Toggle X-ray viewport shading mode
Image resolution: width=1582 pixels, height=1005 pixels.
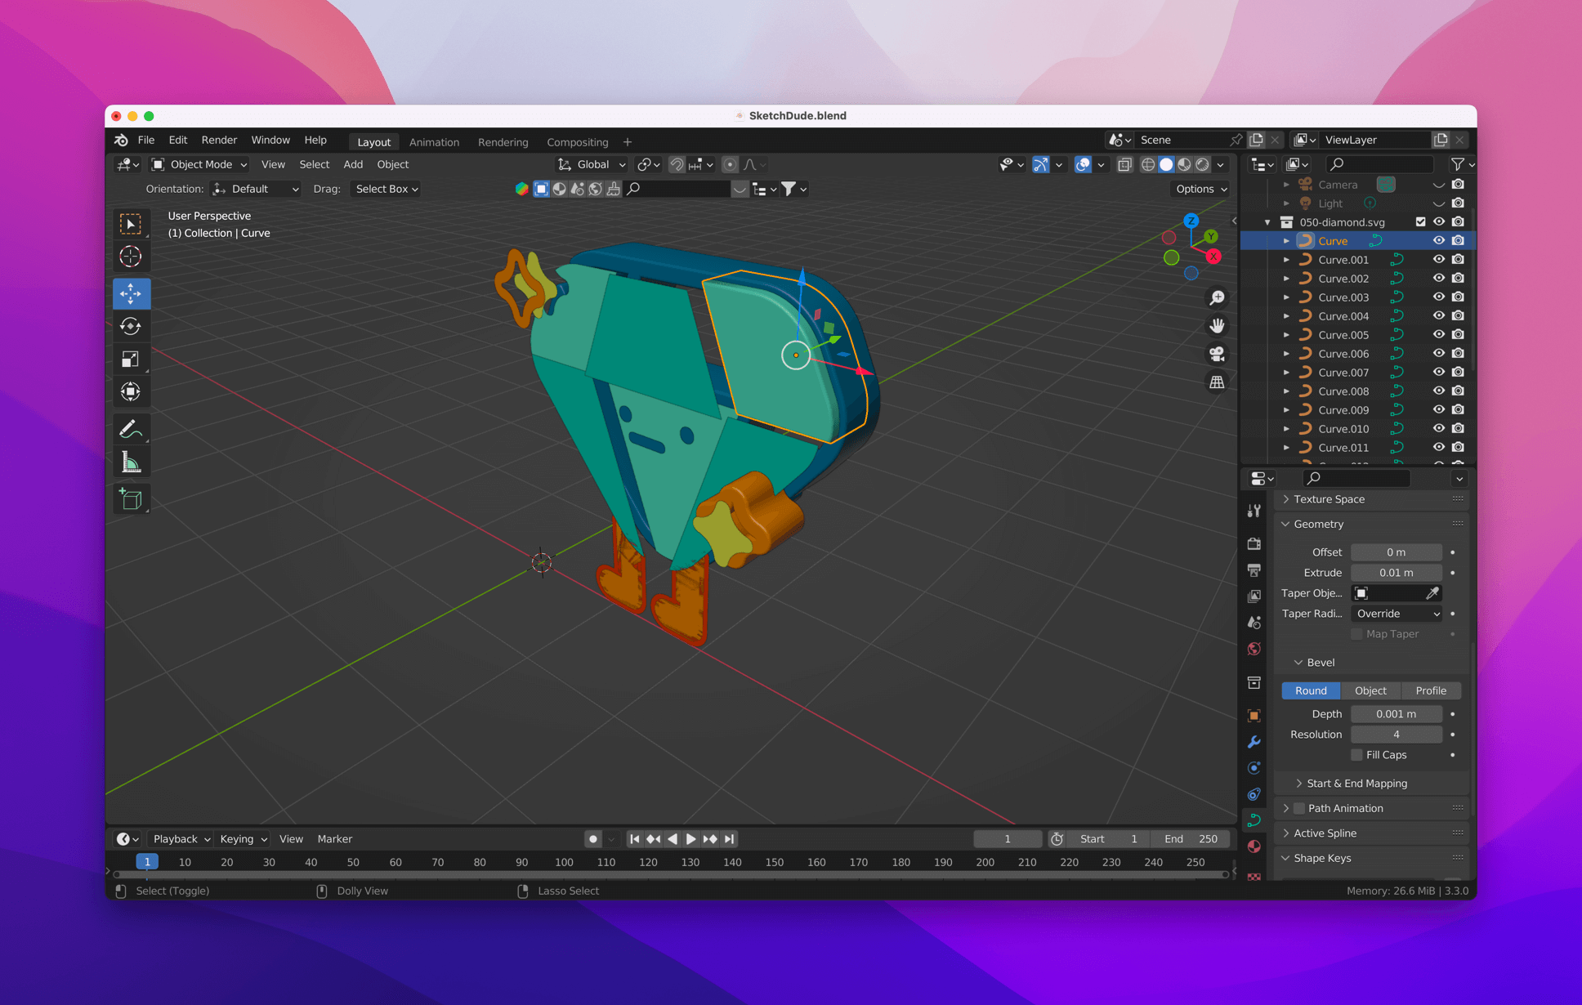pyautogui.click(x=1124, y=164)
